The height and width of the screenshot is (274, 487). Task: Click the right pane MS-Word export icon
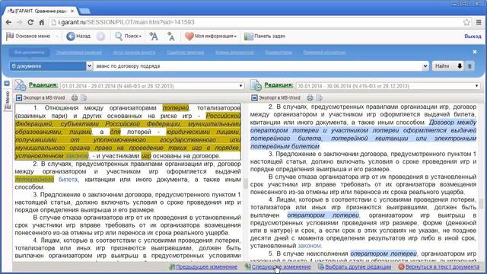click(254, 98)
